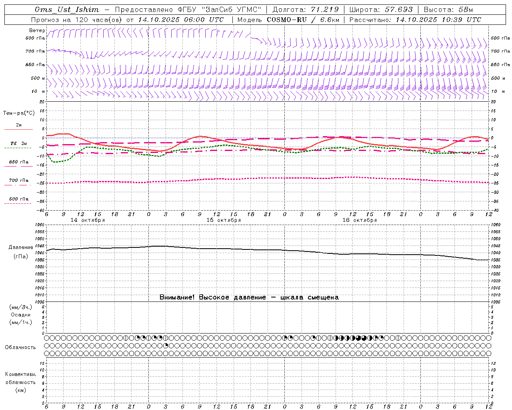The height and width of the screenshot is (410, 512).
Task: Click the 2м temperature legend entry
Action: coord(19,125)
